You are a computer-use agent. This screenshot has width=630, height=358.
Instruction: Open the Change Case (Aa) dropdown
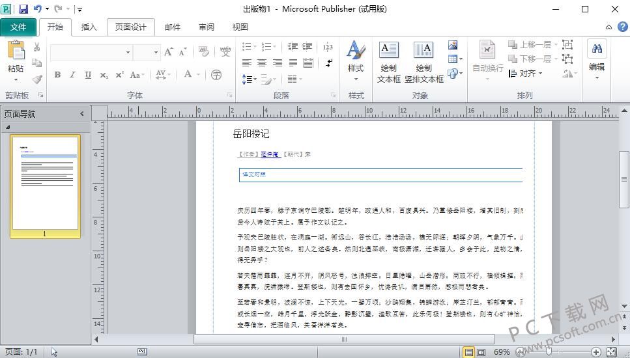[137, 75]
